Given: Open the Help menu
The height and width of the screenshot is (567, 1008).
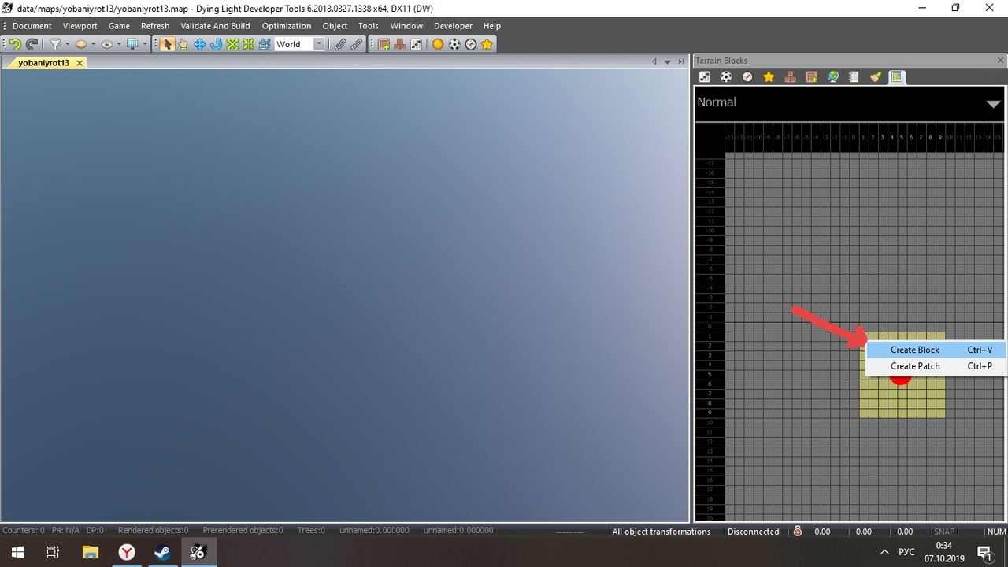Looking at the screenshot, I should [492, 26].
